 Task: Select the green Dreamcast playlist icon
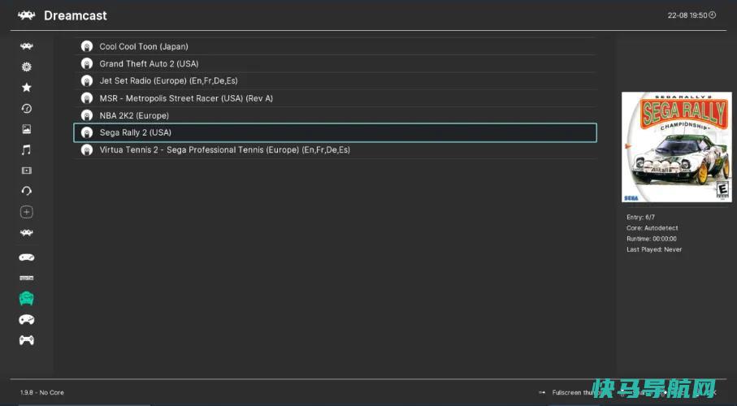[26, 298]
